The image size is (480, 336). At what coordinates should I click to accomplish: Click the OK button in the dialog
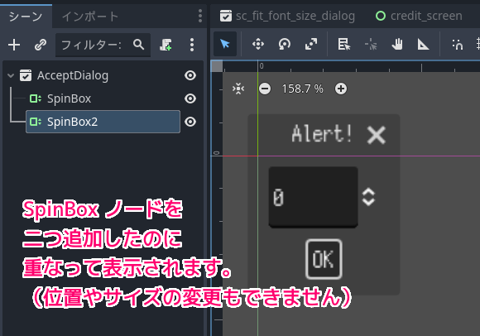(324, 259)
